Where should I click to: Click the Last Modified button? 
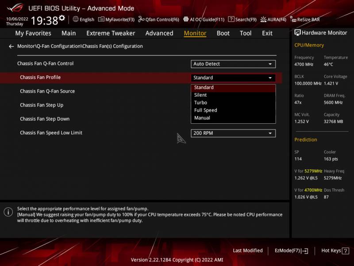coord(248,250)
